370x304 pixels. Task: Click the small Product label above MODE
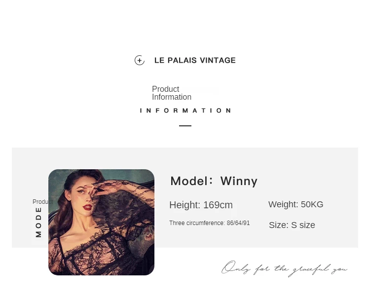43,202
